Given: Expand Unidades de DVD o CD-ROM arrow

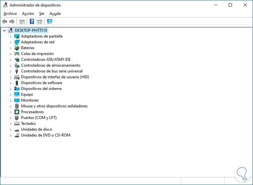Looking at the screenshot, I should pos(10,136).
